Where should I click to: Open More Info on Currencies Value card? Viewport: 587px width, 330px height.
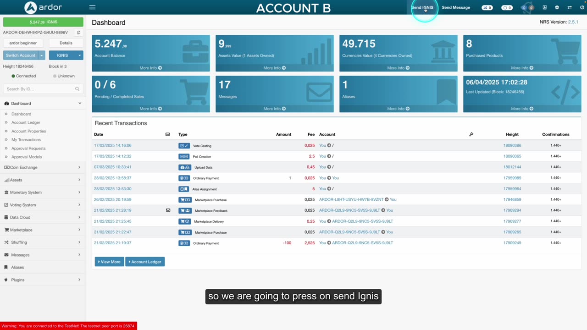399,68
